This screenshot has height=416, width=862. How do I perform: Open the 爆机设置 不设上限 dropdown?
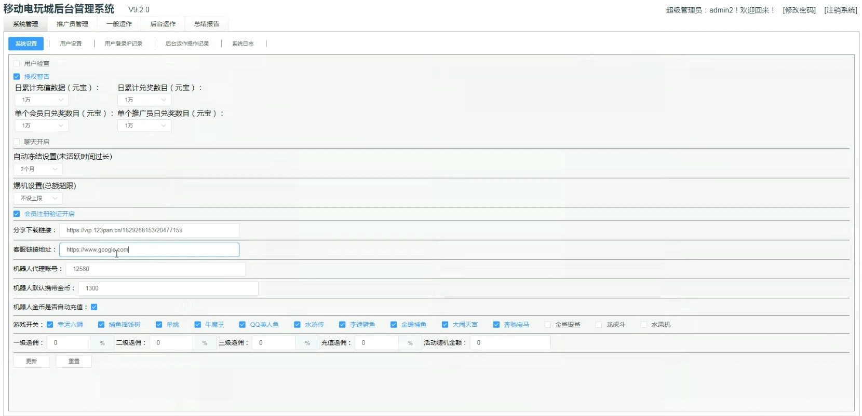coord(38,198)
